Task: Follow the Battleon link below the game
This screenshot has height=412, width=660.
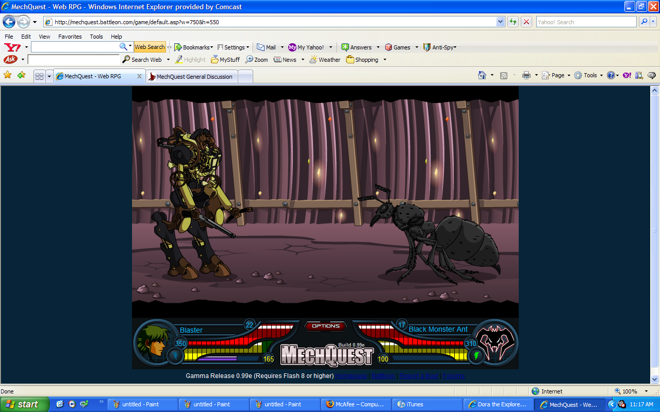Action: tap(383, 376)
